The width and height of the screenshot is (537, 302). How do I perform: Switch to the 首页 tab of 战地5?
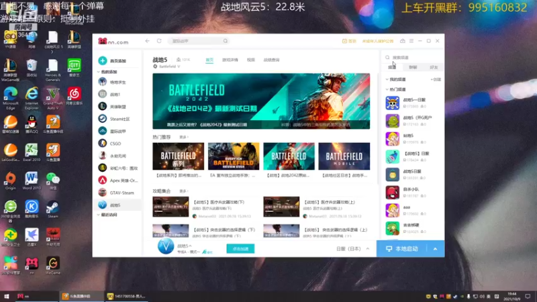(x=209, y=60)
